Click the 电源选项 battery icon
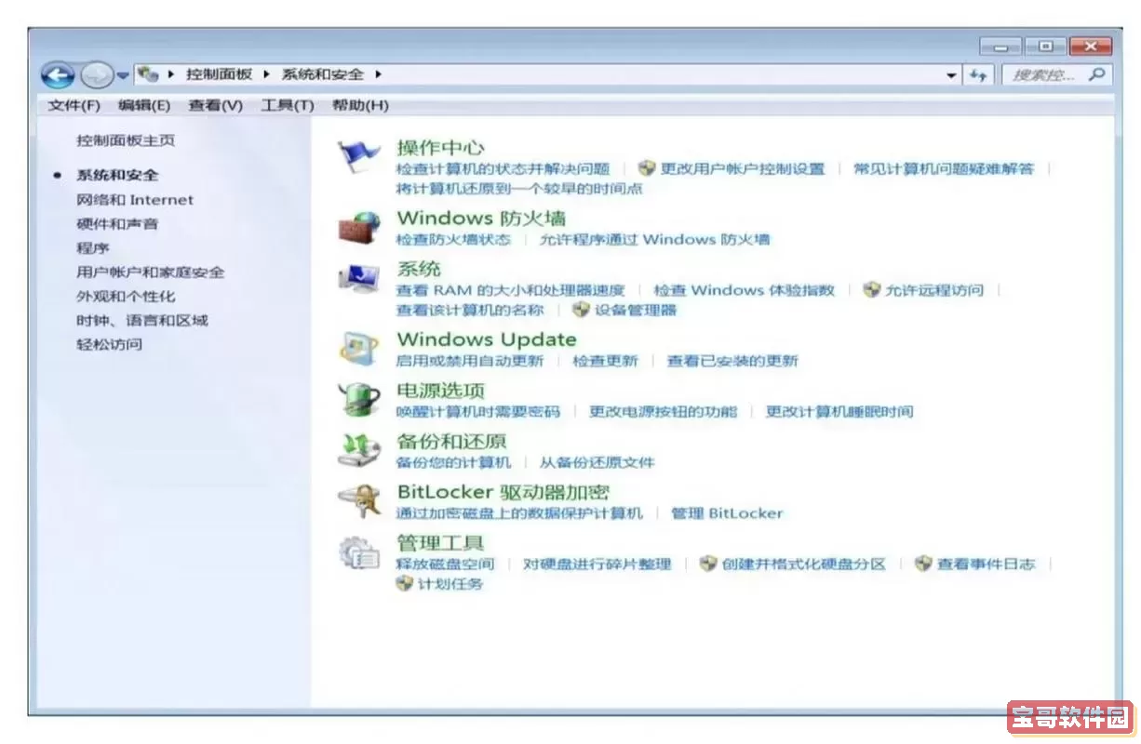The image size is (1141, 744). [x=358, y=399]
